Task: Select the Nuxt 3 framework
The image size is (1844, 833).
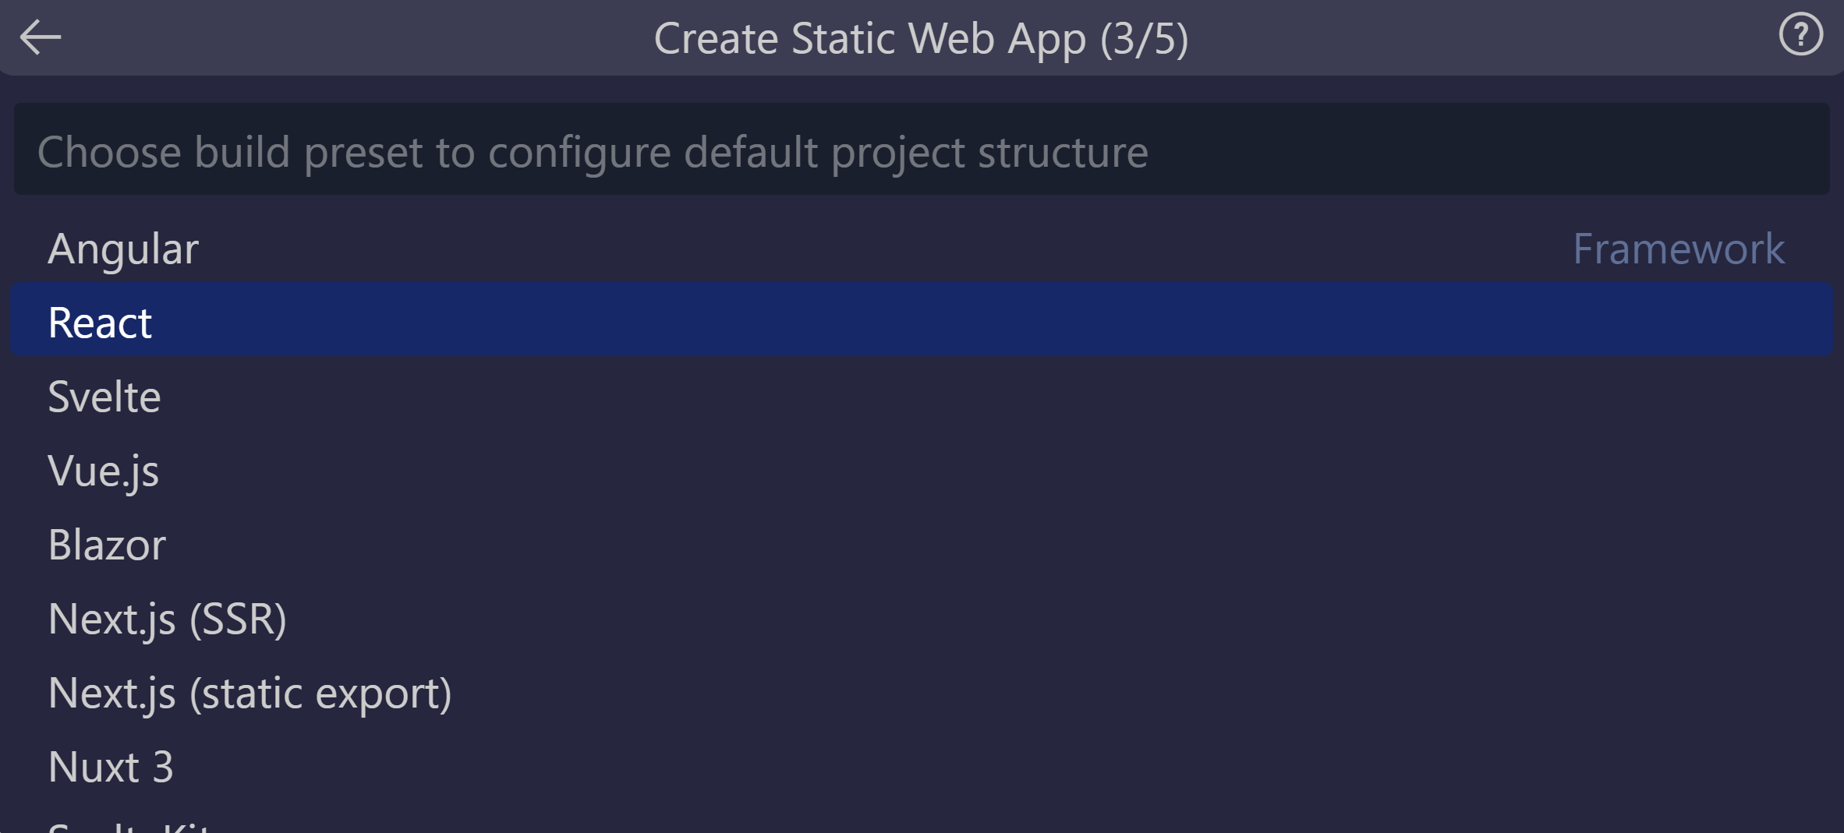Action: tap(111, 766)
